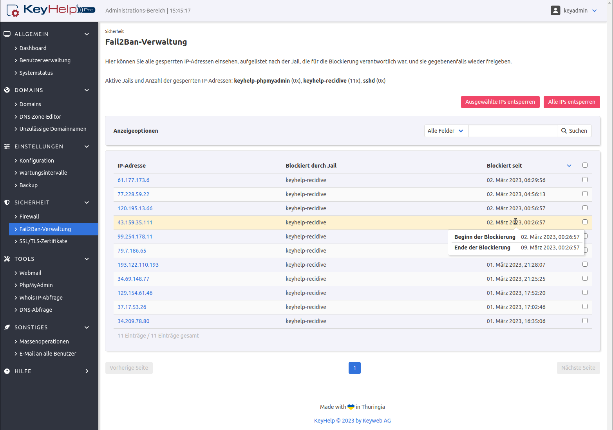Open the Alle Felder search field dropdown

click(446, 131)
